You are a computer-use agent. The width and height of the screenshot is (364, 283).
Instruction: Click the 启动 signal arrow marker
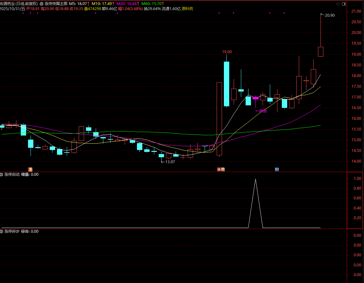pos(261,111)
